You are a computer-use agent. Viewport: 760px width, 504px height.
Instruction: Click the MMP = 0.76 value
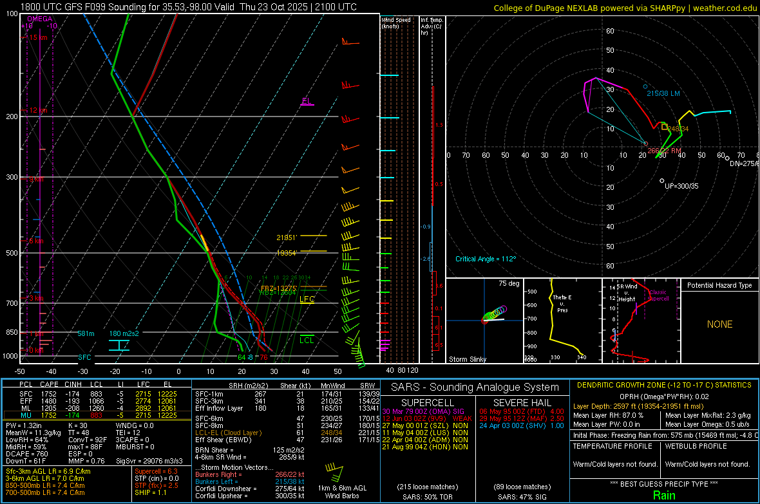(87, 462)
